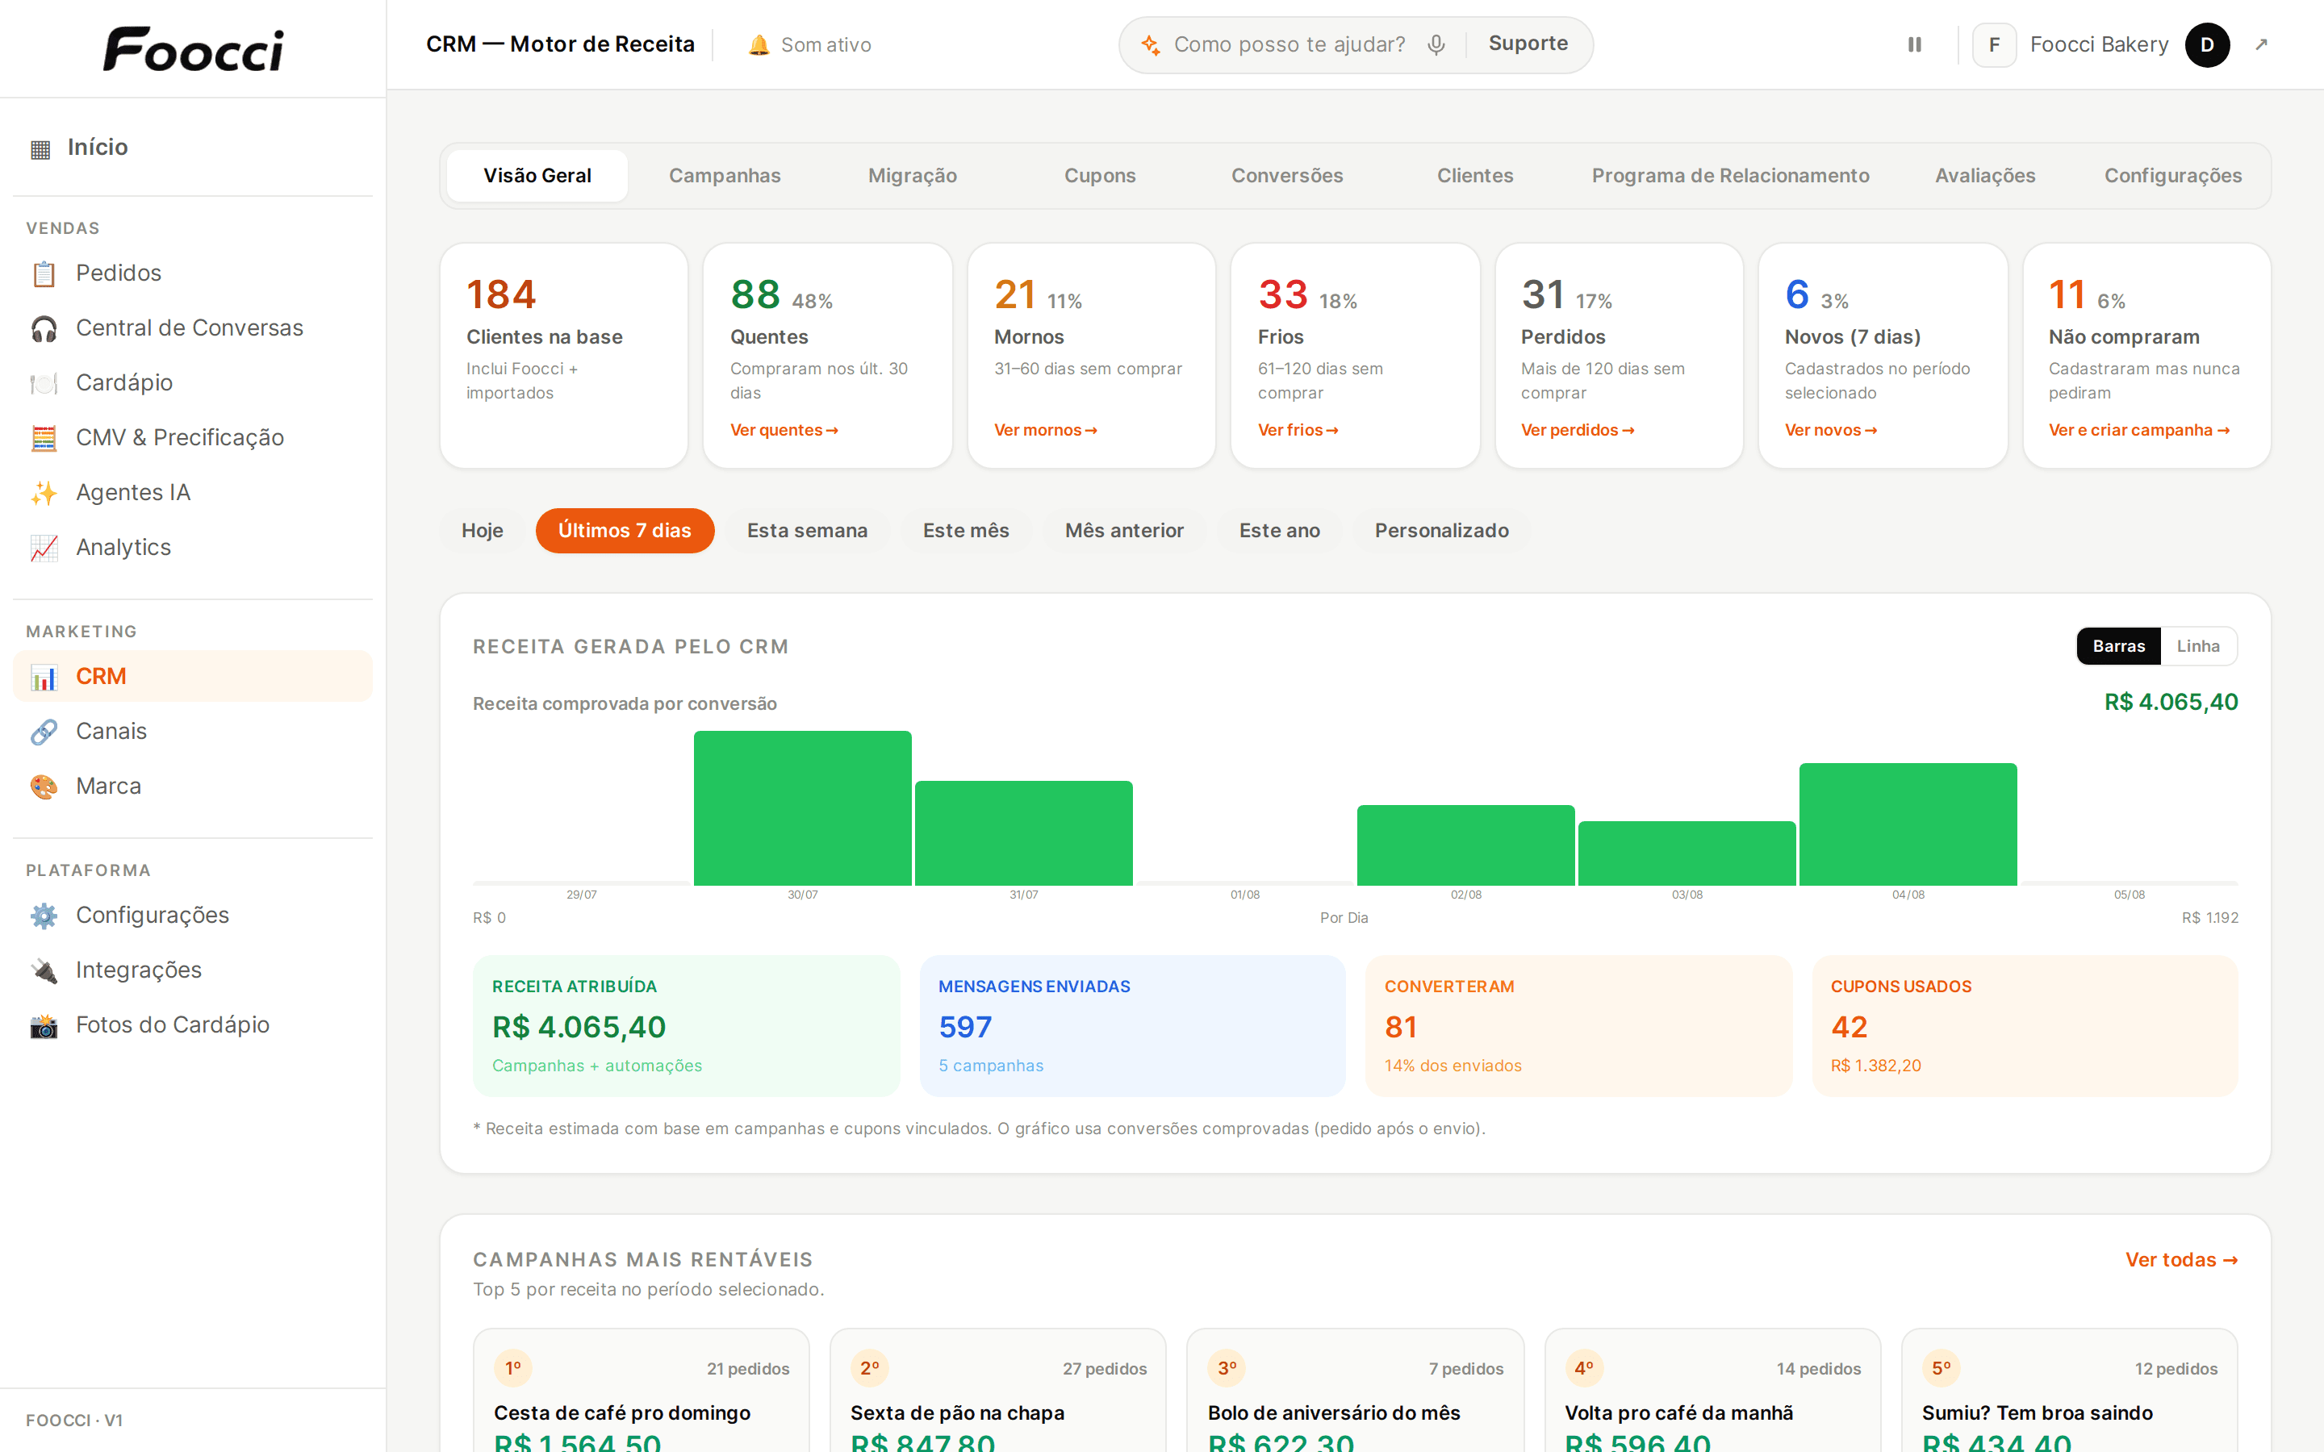Open the D user avatar
This screenshot has width=2324, height=1452.
[2207, 45]
